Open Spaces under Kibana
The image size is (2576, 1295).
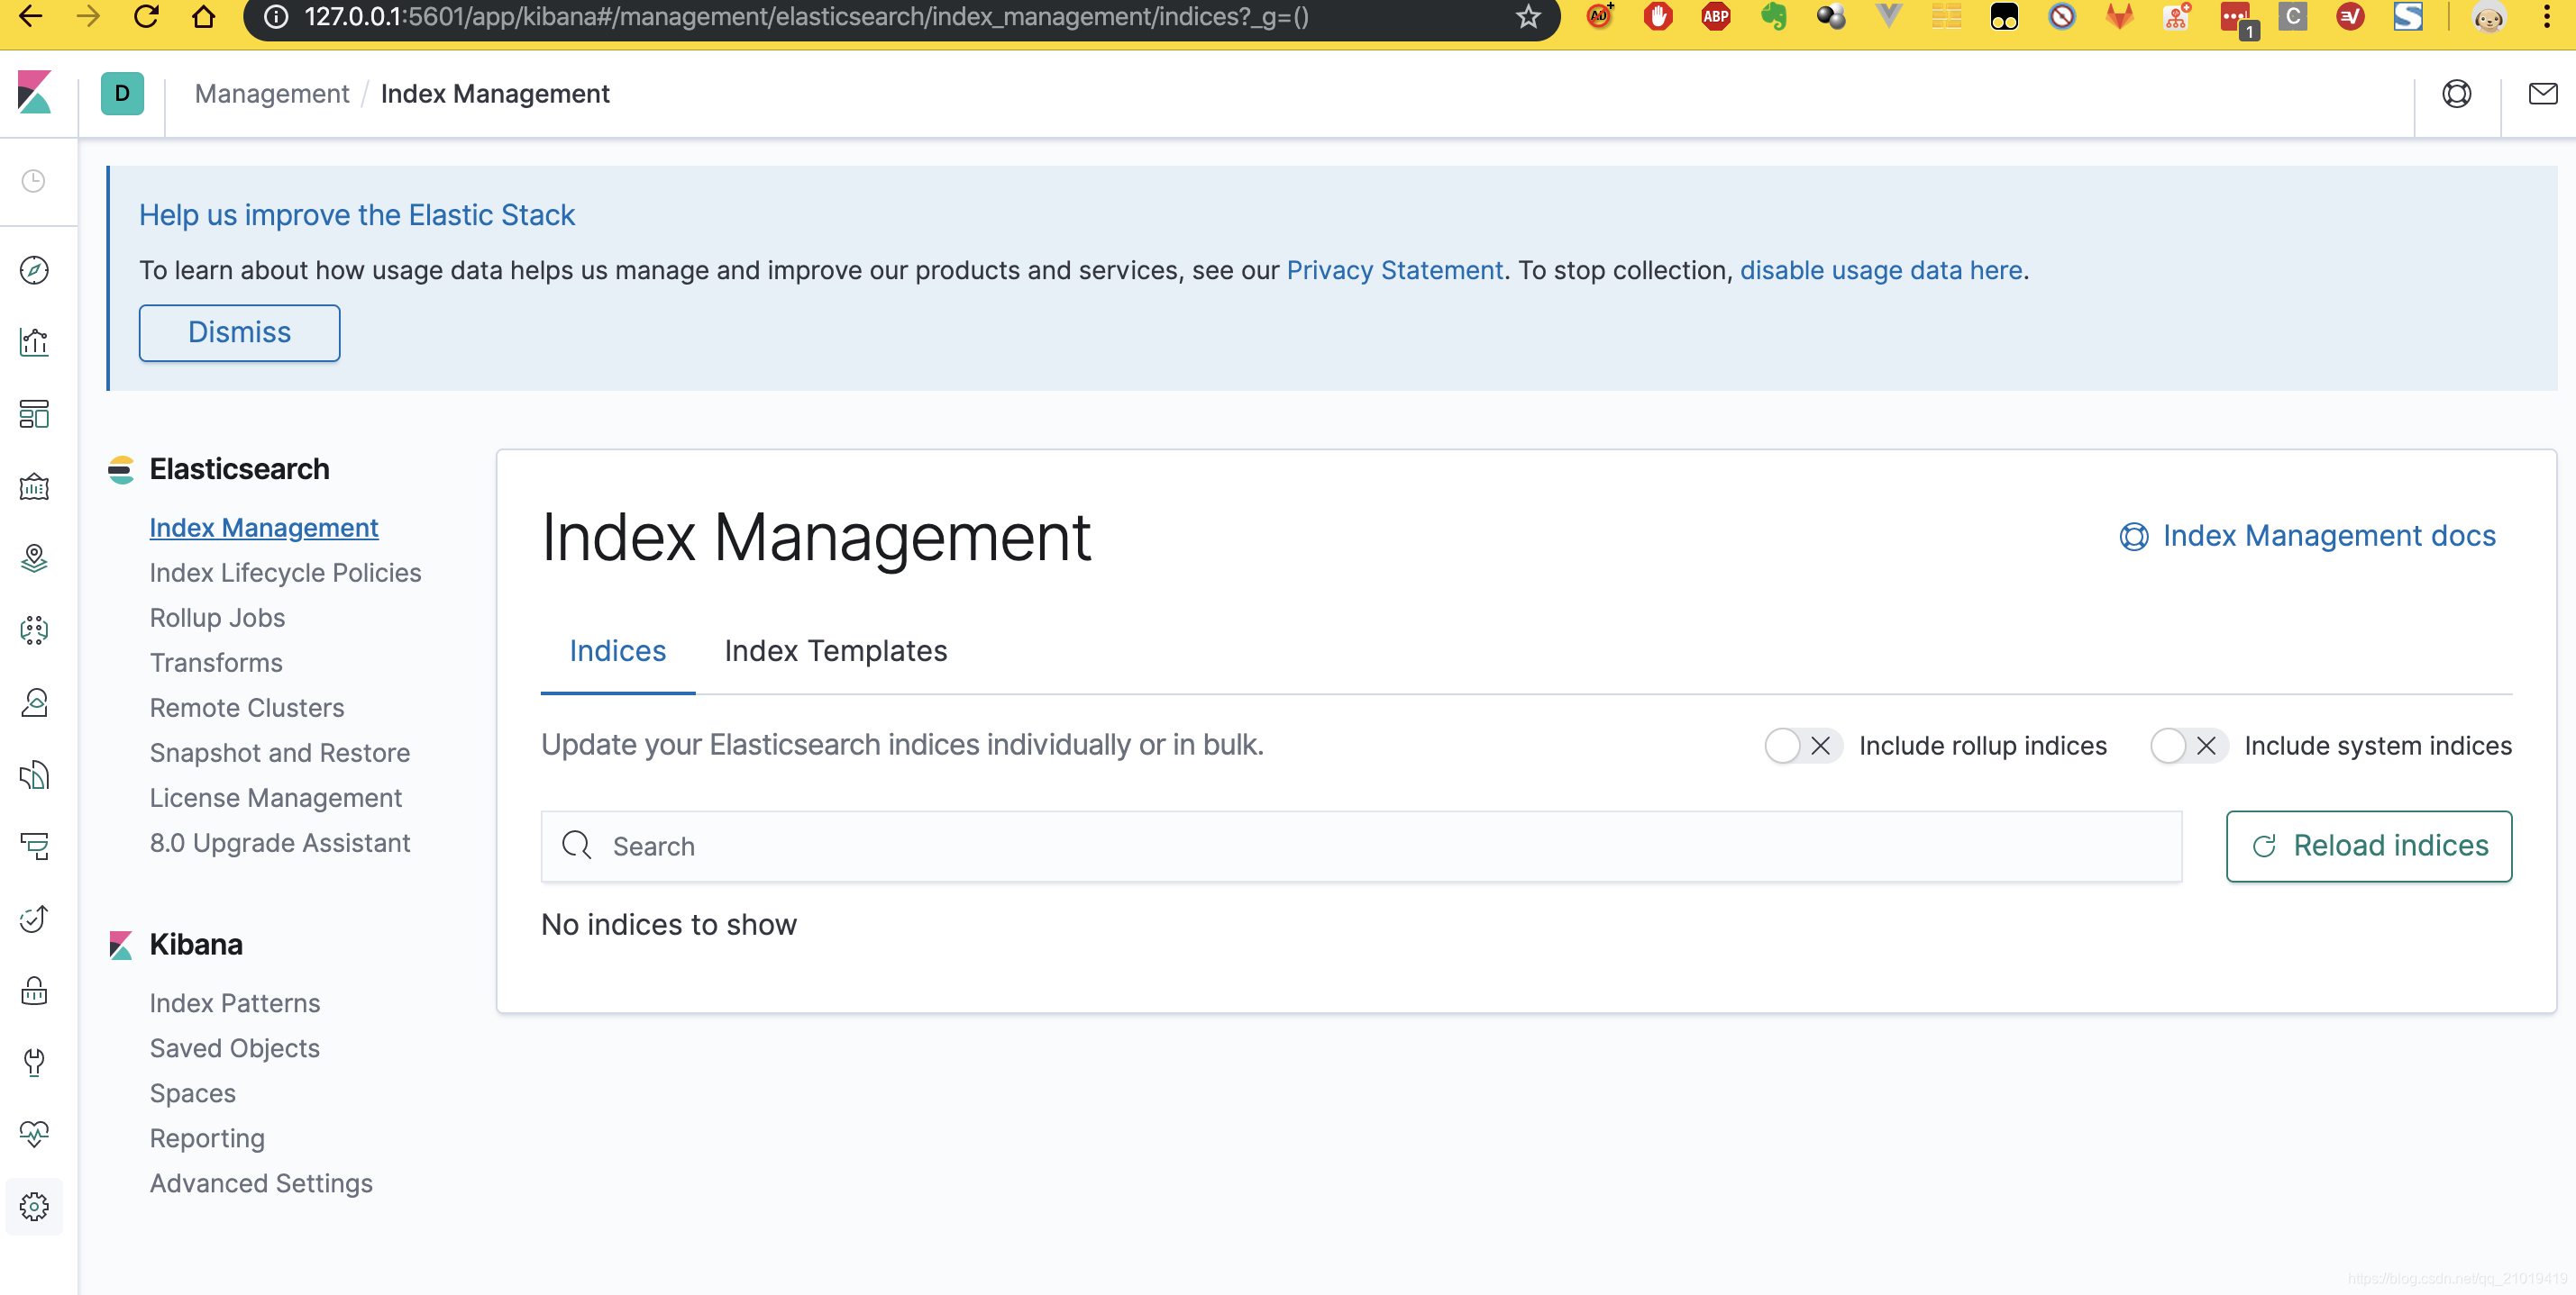(193, 1093)
